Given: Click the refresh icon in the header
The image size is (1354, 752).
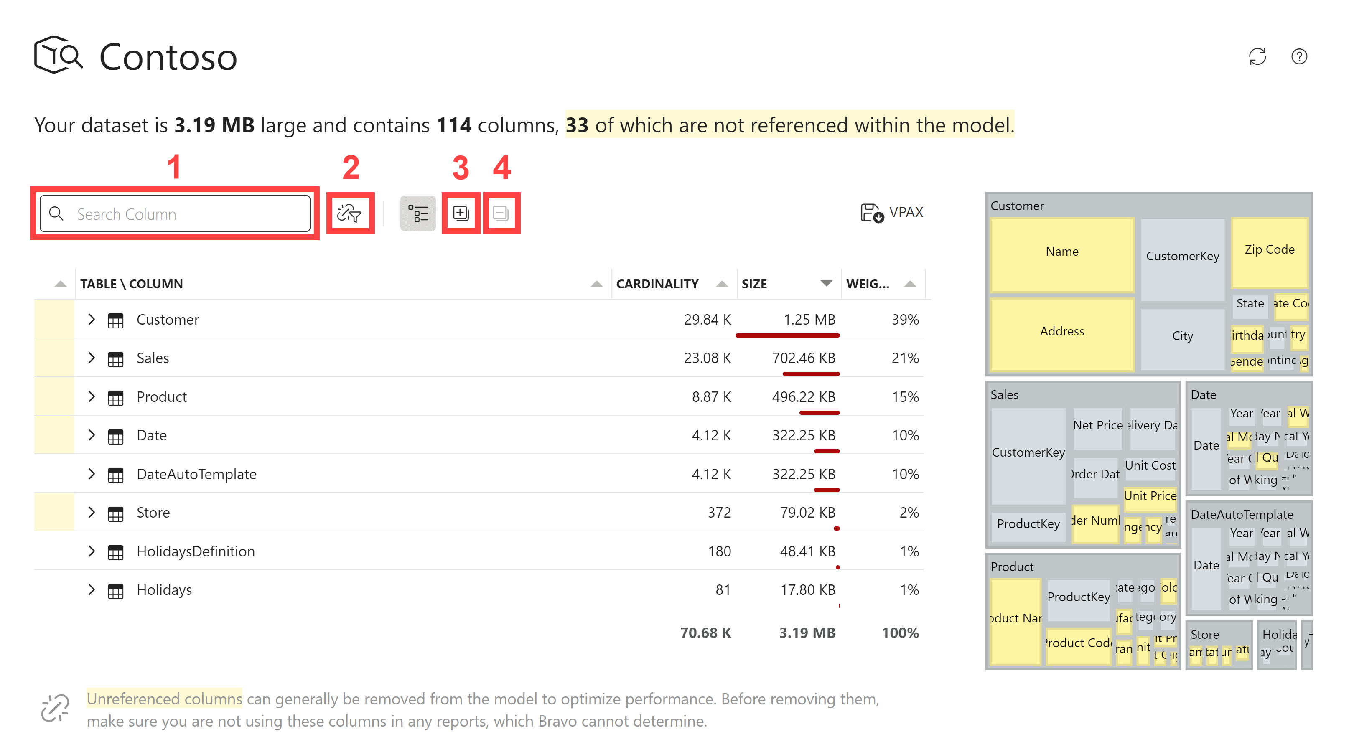Looking at the screenshot, I should [1257, 56].
